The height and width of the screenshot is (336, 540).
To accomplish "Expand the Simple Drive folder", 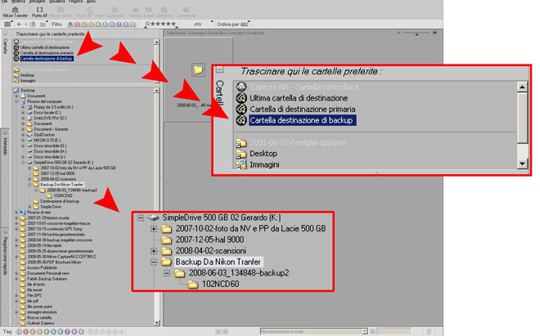I will click(x=29, y=207).
